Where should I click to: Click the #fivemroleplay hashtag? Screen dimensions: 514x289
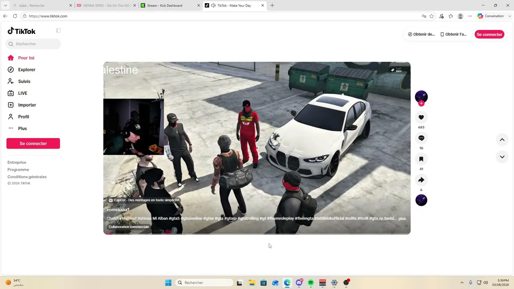tap(280, 218)
